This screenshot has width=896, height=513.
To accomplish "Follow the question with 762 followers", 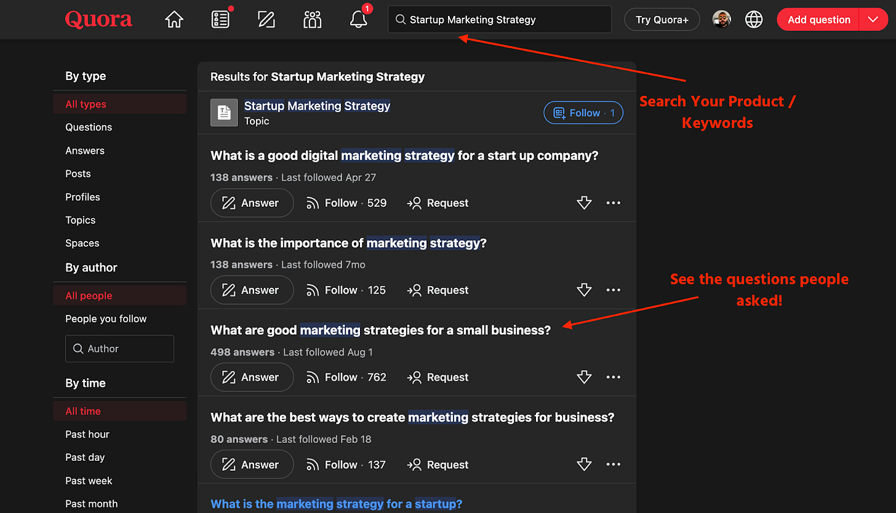I will pyautogui.click(x=346, y=378).
